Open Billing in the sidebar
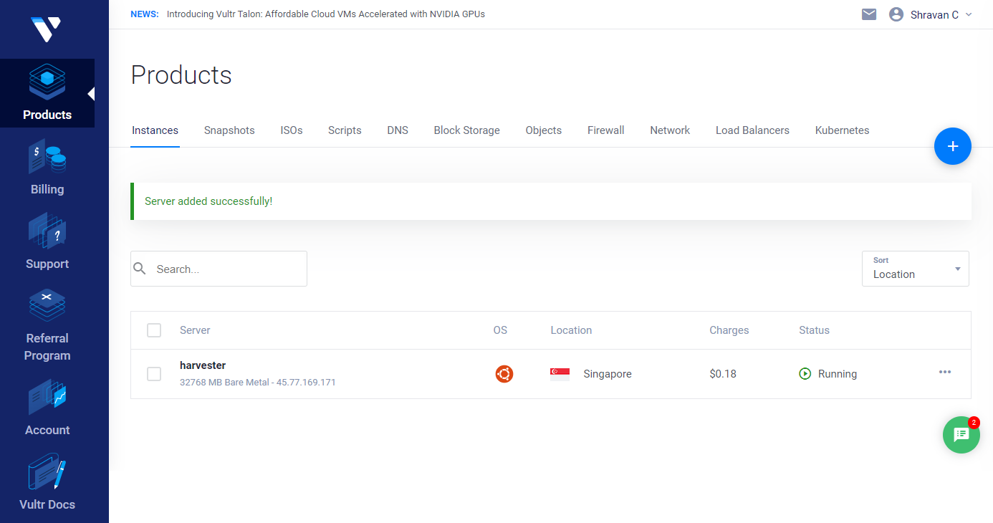The width and height of the screenshot is (993, 523). (x=47, y=168)
